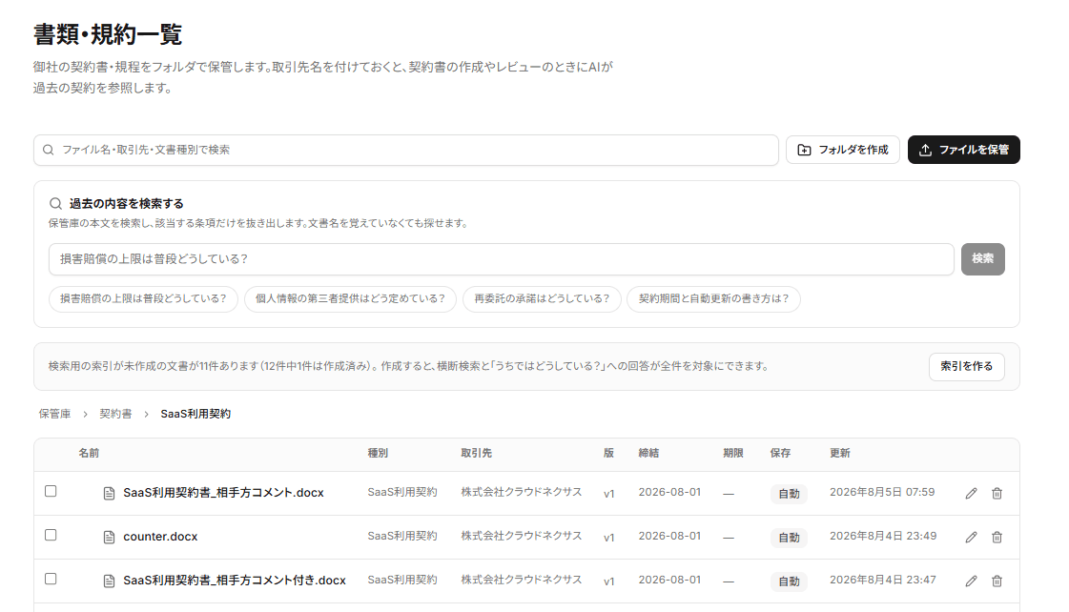Click the file icon beside SaaS利用契約書_相手方コメント.docx
This screenshot has width=1069, height=612.
pyautogui.click(x=109, y=494)
